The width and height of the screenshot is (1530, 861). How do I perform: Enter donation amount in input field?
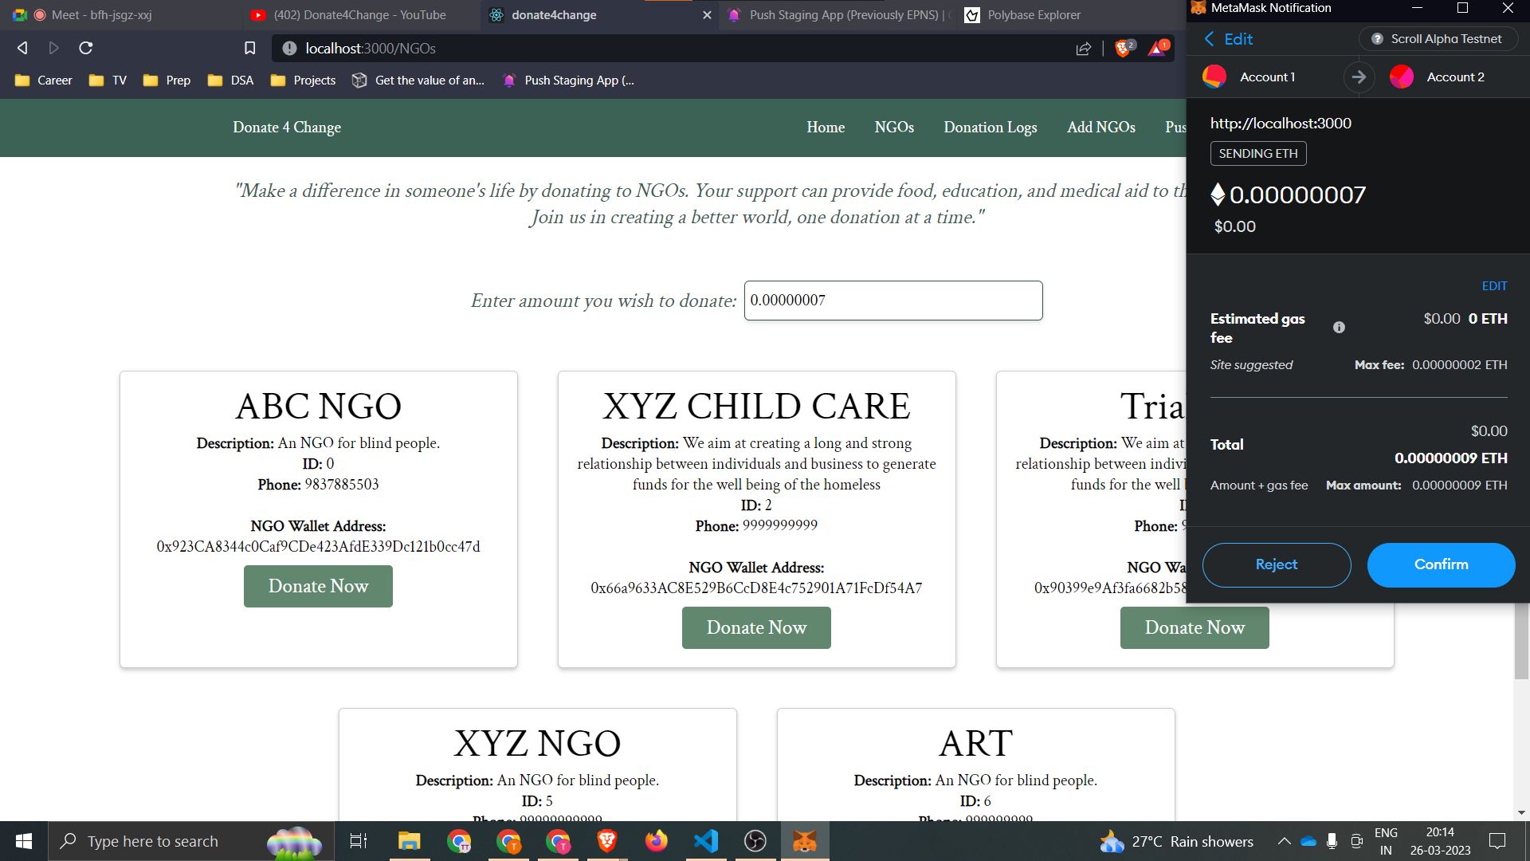(x=894, y=301)
